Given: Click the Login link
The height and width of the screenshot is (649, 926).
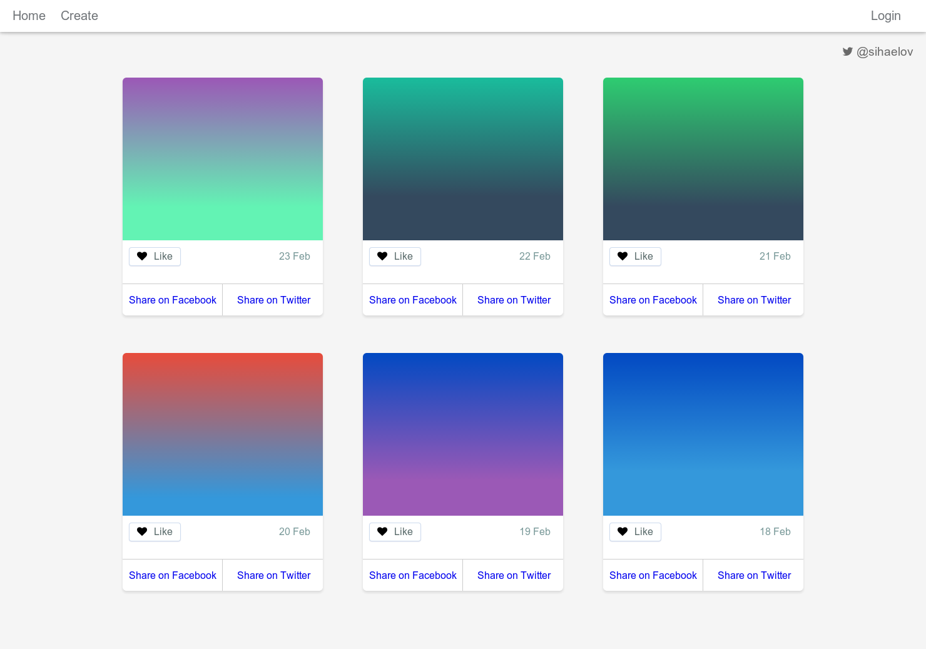Looking at the screenshot, I should (885, 16).
